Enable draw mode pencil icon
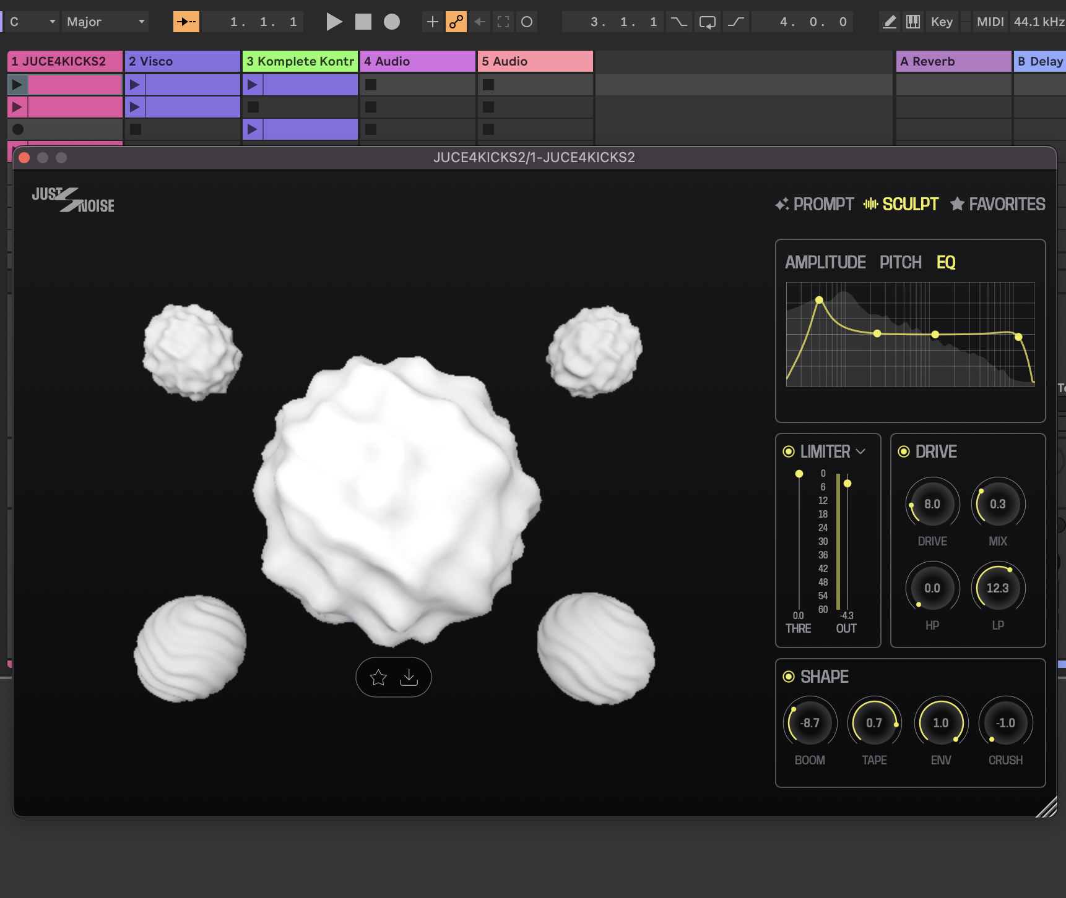1066x898 pixels. tap(890, 22)
